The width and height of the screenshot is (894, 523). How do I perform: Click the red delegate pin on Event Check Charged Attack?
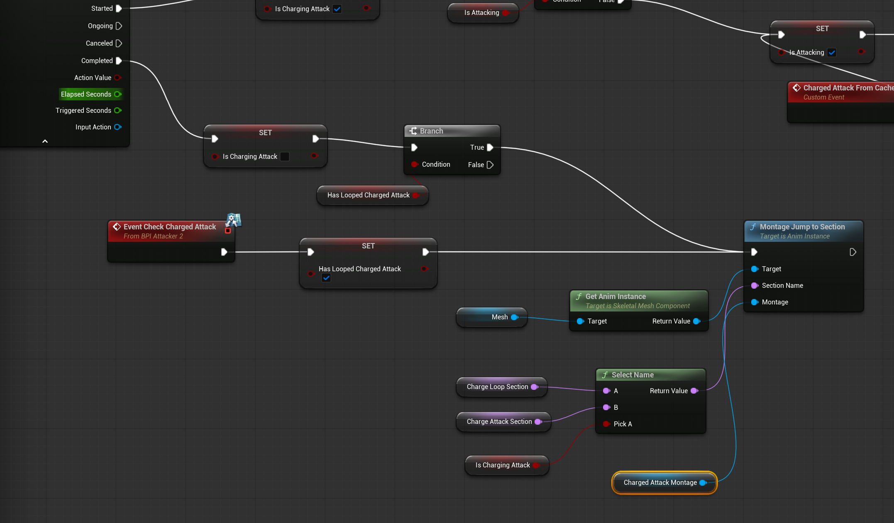(x=228, y=231)
